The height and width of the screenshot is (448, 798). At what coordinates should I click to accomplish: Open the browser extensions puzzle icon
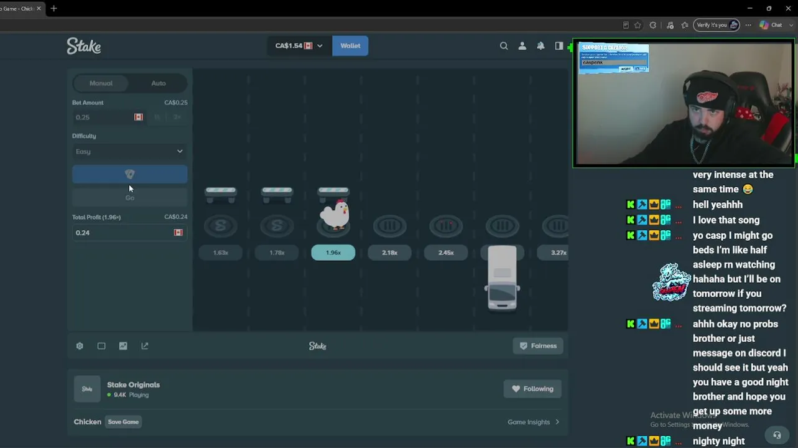(x=652, y=25)
